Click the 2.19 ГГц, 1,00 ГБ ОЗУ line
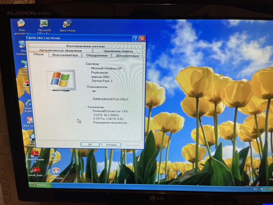Image resolution: width=273 pixels, height=205 pixels. [x=108, y=119]
